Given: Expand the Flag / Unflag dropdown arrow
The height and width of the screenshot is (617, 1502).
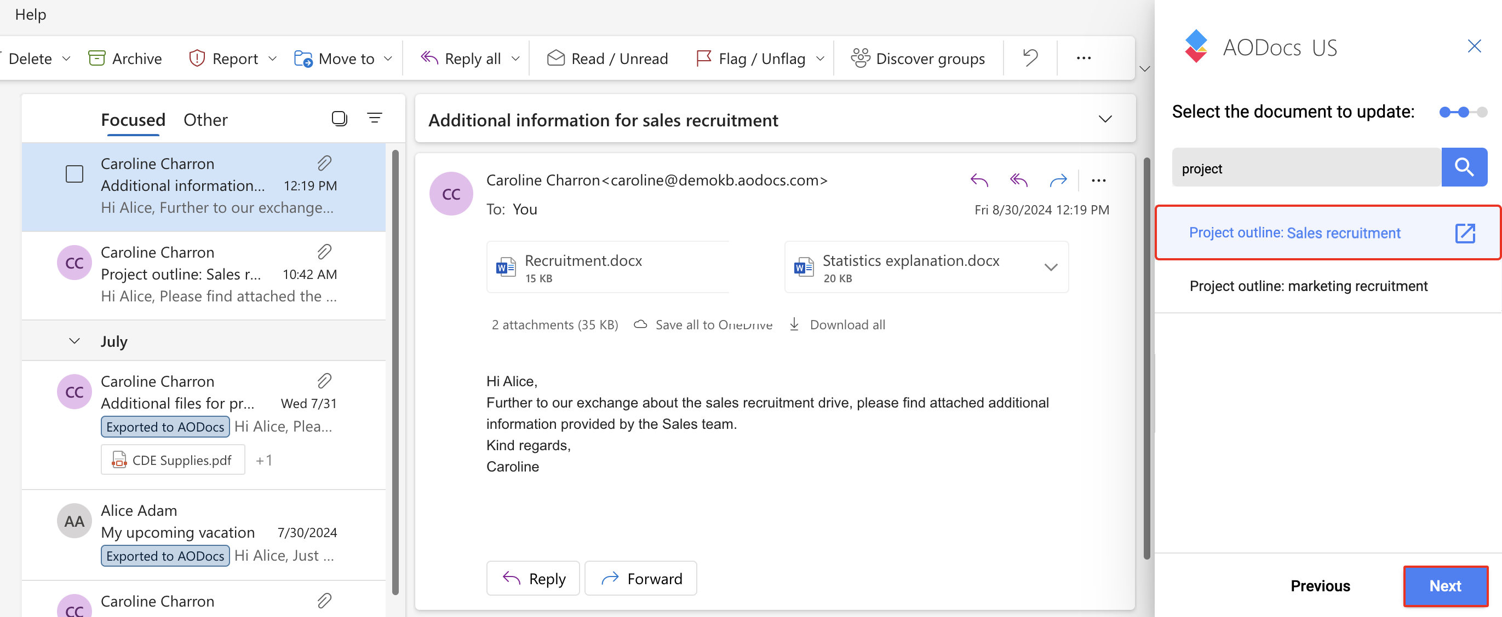Looking at the screenshot, I should click(820, 58).
